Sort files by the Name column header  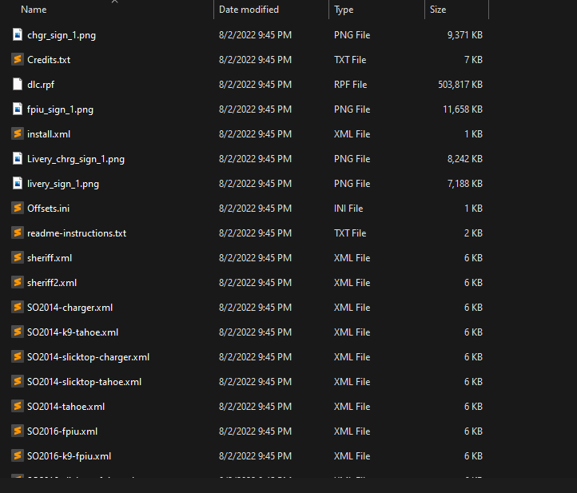pos(34,10)
